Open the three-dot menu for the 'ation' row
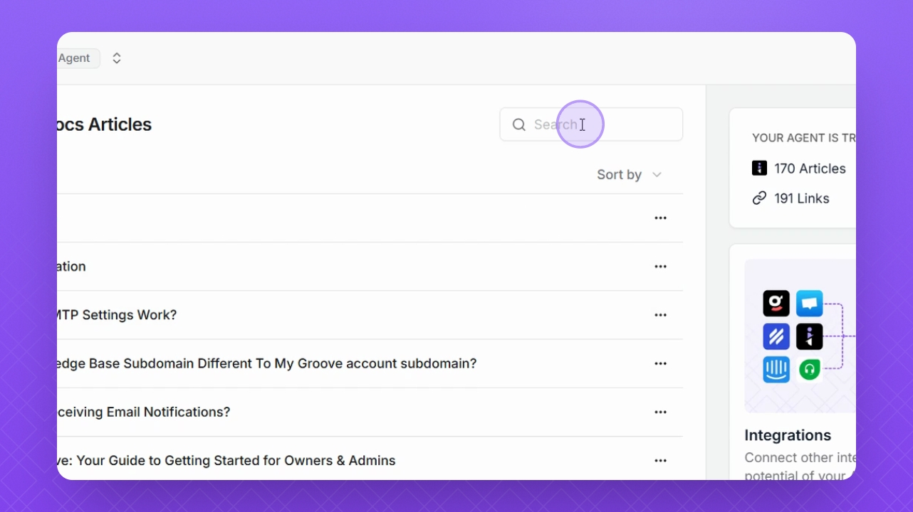 click(660, 267)
